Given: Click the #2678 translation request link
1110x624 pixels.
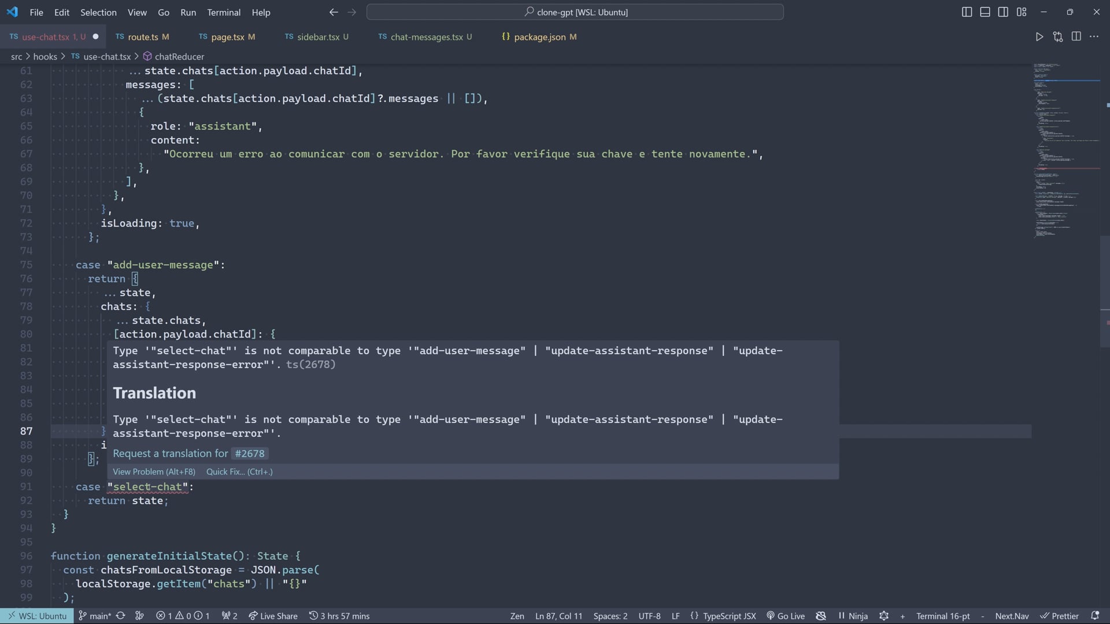Looking at the screenshot, I should coord(249,454).
